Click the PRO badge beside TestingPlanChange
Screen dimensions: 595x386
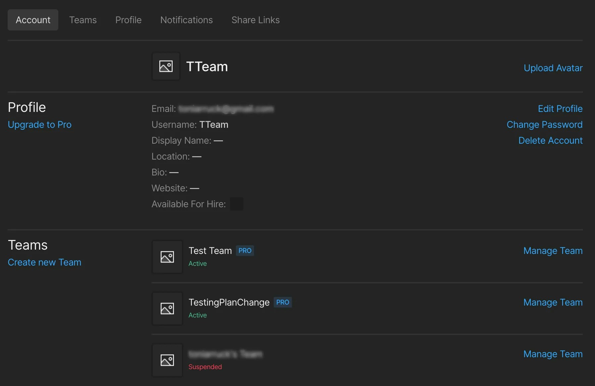pyautogui.click(x=283, y=302)
